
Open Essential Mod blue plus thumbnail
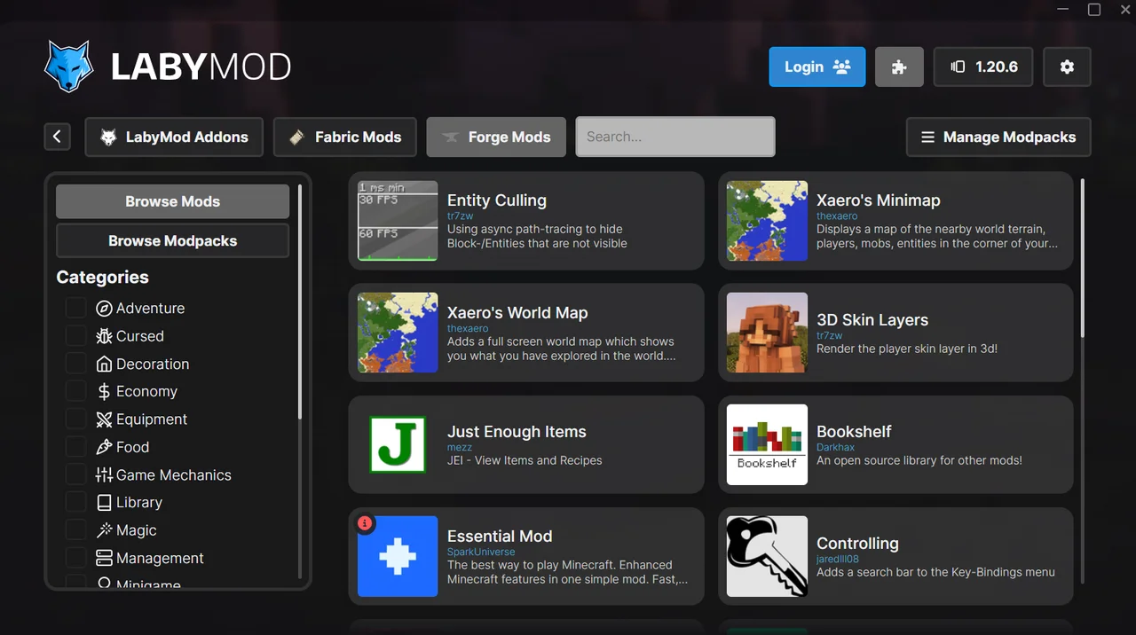(x=398, y=556)
